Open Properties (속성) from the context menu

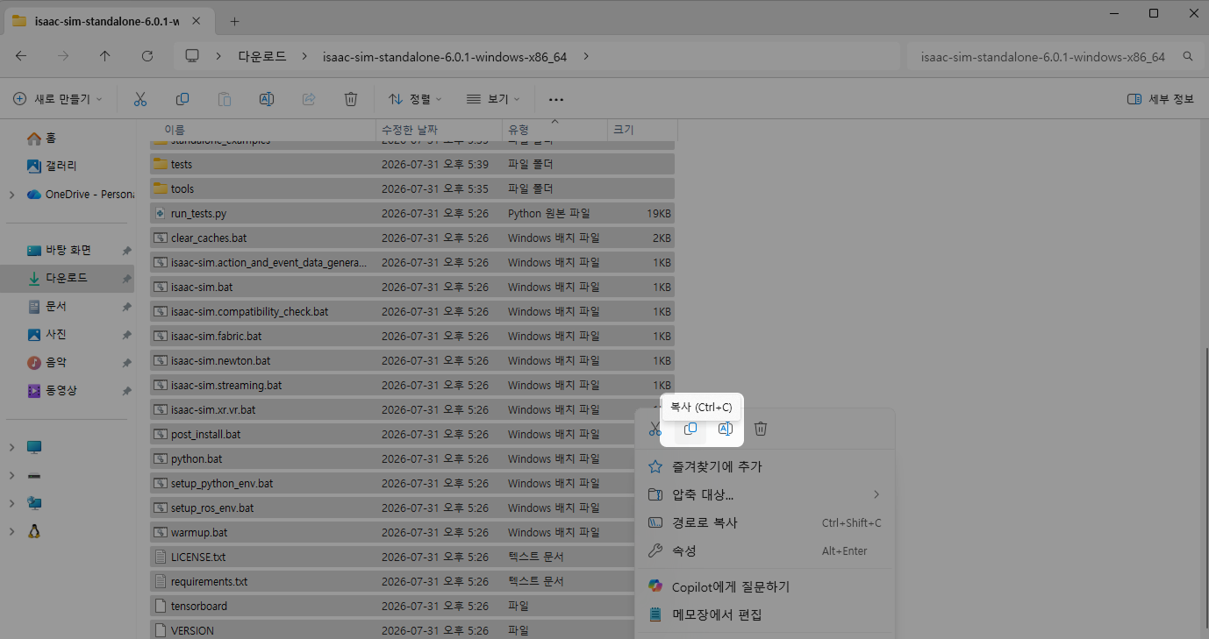pos(764,550)
